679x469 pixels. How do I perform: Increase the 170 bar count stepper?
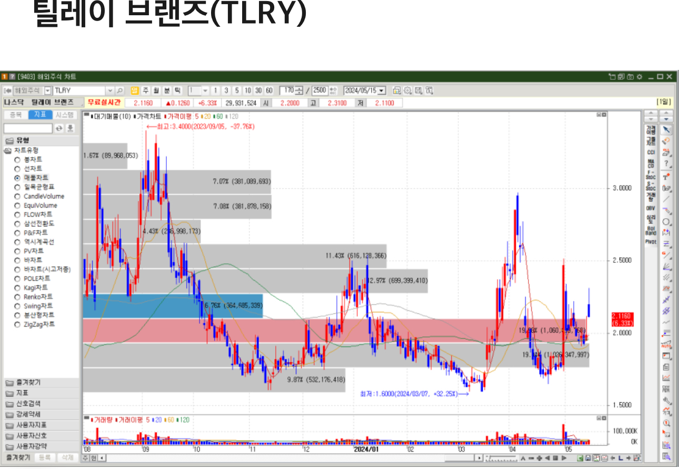pos(299,88)
